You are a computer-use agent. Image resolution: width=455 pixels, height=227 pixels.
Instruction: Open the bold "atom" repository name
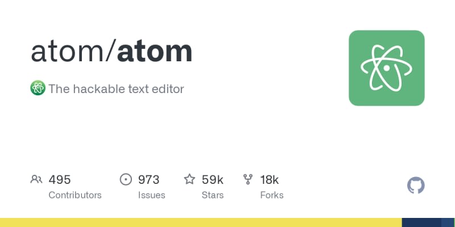tap(154, 52)
